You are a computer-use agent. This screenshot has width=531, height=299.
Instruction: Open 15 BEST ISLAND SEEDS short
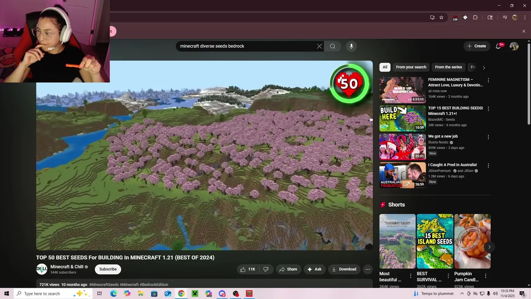(435, 241)
